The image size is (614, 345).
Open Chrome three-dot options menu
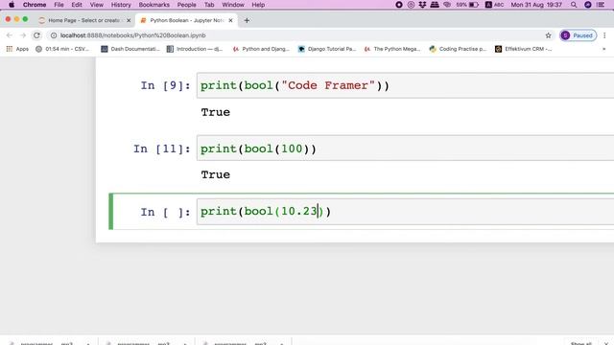tap(604, 35)
